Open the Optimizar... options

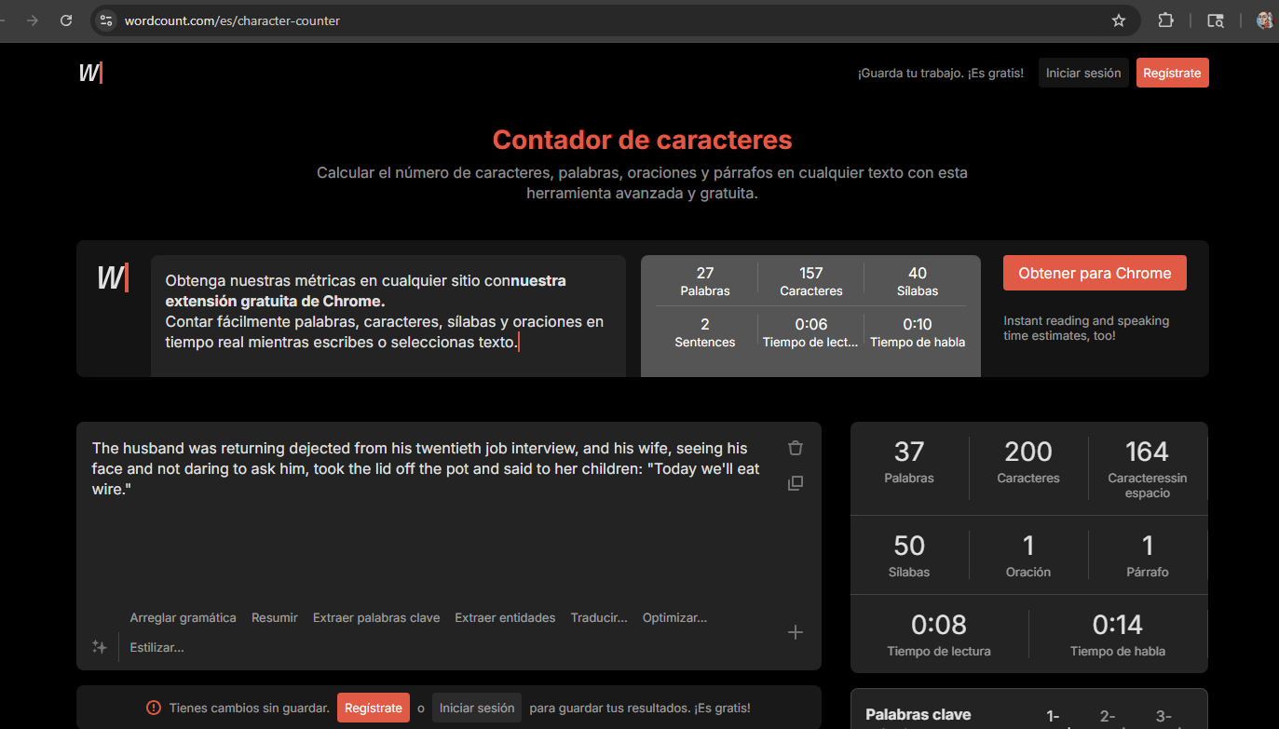(674, 617)
